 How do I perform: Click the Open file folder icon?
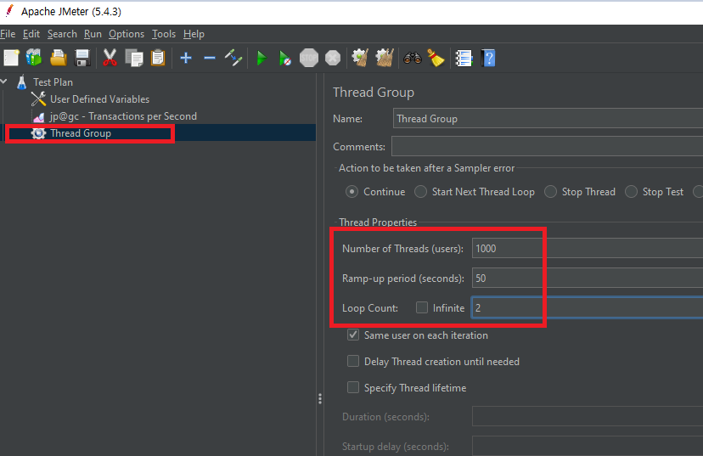click(59, 58)
